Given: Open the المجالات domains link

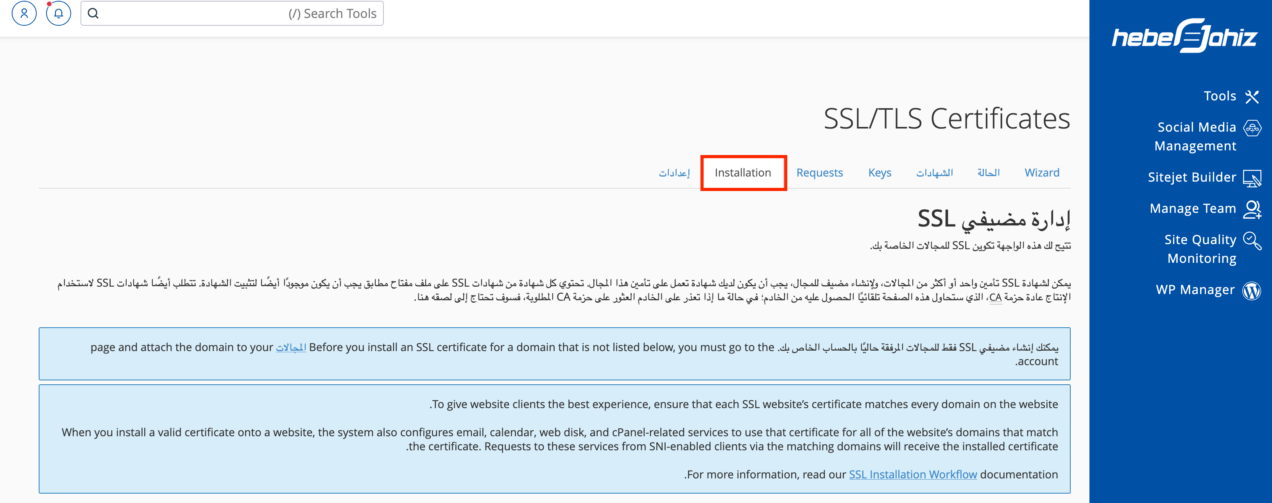Looking at the screenshot, I should click(291, 347).
